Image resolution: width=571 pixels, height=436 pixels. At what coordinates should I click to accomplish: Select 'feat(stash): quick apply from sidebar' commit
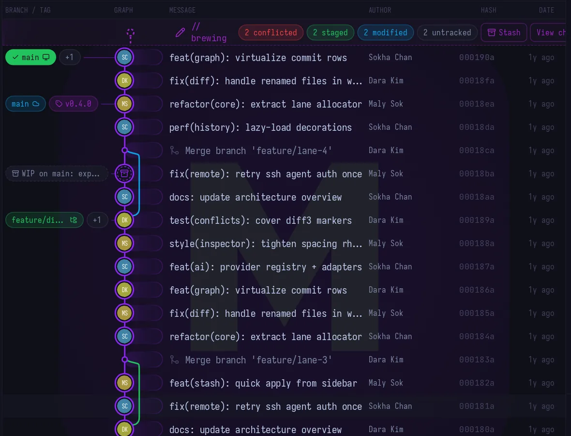point(263,383)
